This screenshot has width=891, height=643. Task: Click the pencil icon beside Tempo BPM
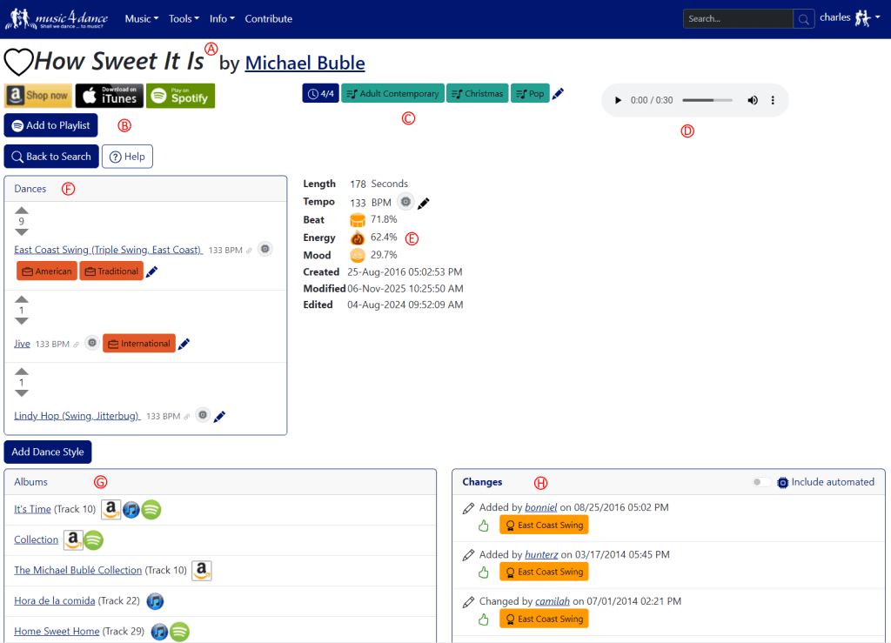[424, 203]
